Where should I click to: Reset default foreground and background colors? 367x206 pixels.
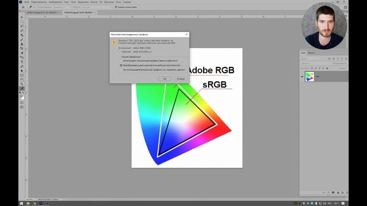click(x=21, y=93)
